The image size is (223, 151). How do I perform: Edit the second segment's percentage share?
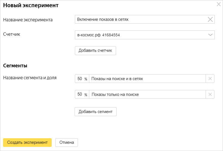click(80, 94)
